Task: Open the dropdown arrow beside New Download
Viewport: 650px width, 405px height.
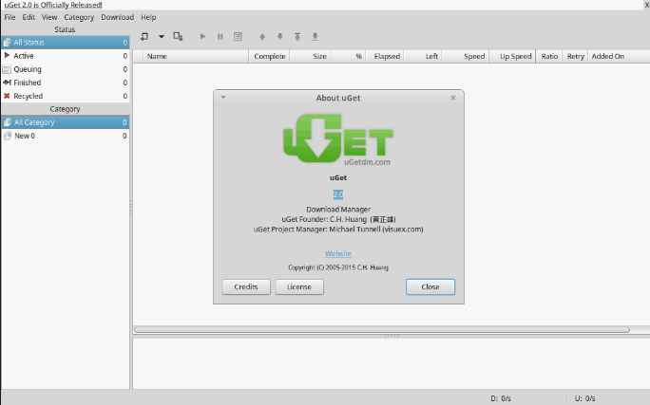Action: point(162,37)
